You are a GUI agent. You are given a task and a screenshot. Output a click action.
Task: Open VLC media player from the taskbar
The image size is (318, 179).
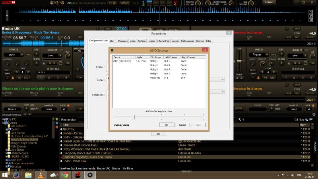point(41,175)
